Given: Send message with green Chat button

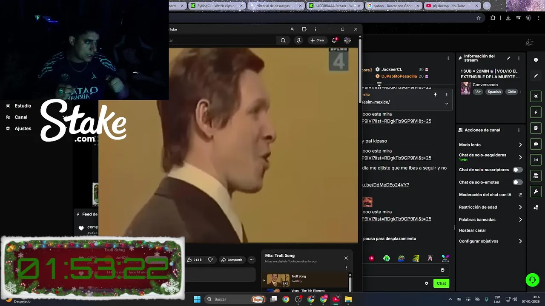Looking at the screenshot, I should (441, 283).
